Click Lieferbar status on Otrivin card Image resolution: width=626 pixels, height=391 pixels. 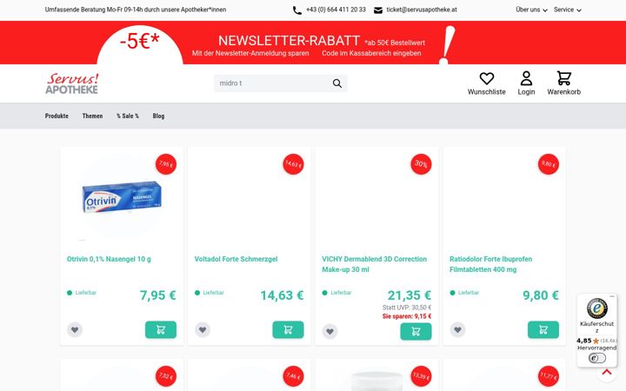[x=82, y=293]
